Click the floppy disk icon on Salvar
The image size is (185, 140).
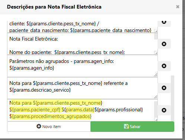pyautogui.click(x=126, y=126)
